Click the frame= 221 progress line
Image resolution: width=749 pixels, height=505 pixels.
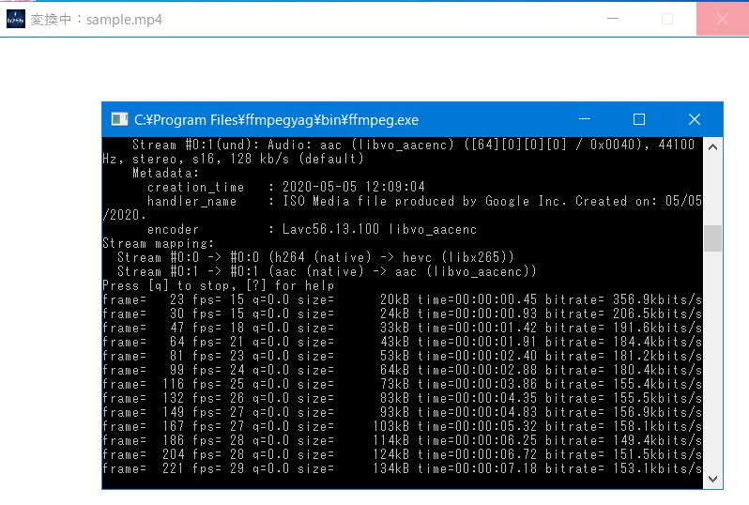(402, 468)
